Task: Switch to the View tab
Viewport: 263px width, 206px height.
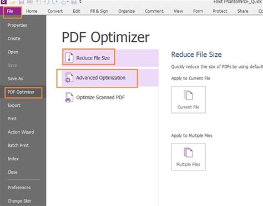Action: (178, 11)
